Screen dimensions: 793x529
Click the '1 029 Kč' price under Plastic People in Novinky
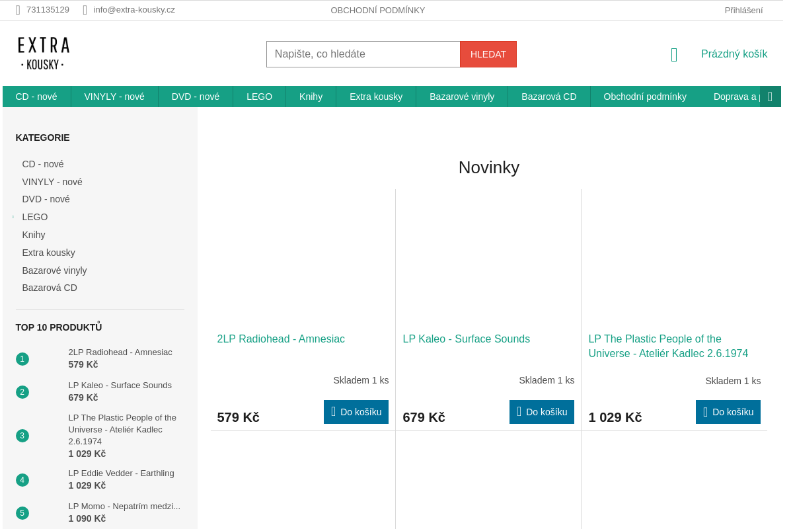[x=615, y=418]
